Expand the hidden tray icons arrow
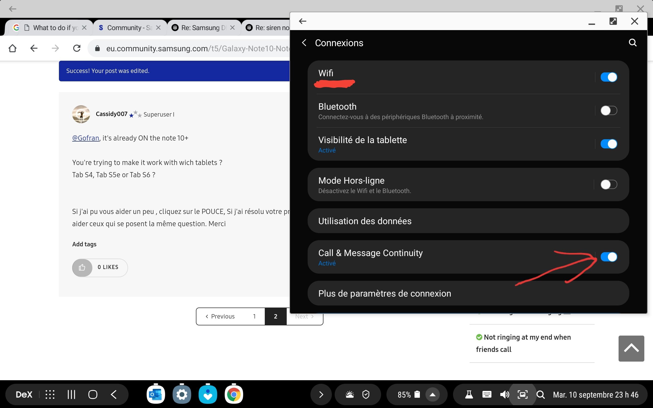Screen dimensions: 653x408 [433, 394]
